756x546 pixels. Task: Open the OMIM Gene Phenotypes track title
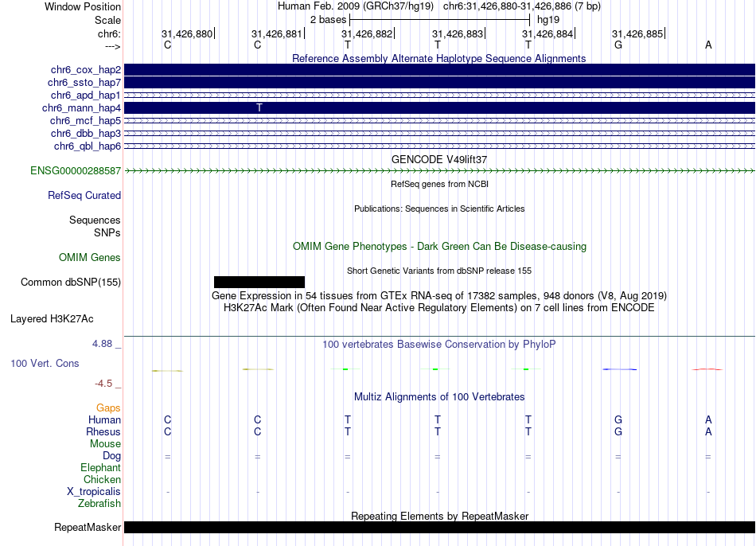coord(439,246)
